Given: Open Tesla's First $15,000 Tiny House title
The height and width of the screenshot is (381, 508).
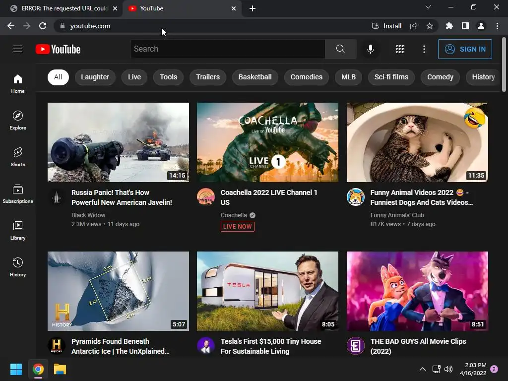Looking at the screenshot, I should pos(271,346).
